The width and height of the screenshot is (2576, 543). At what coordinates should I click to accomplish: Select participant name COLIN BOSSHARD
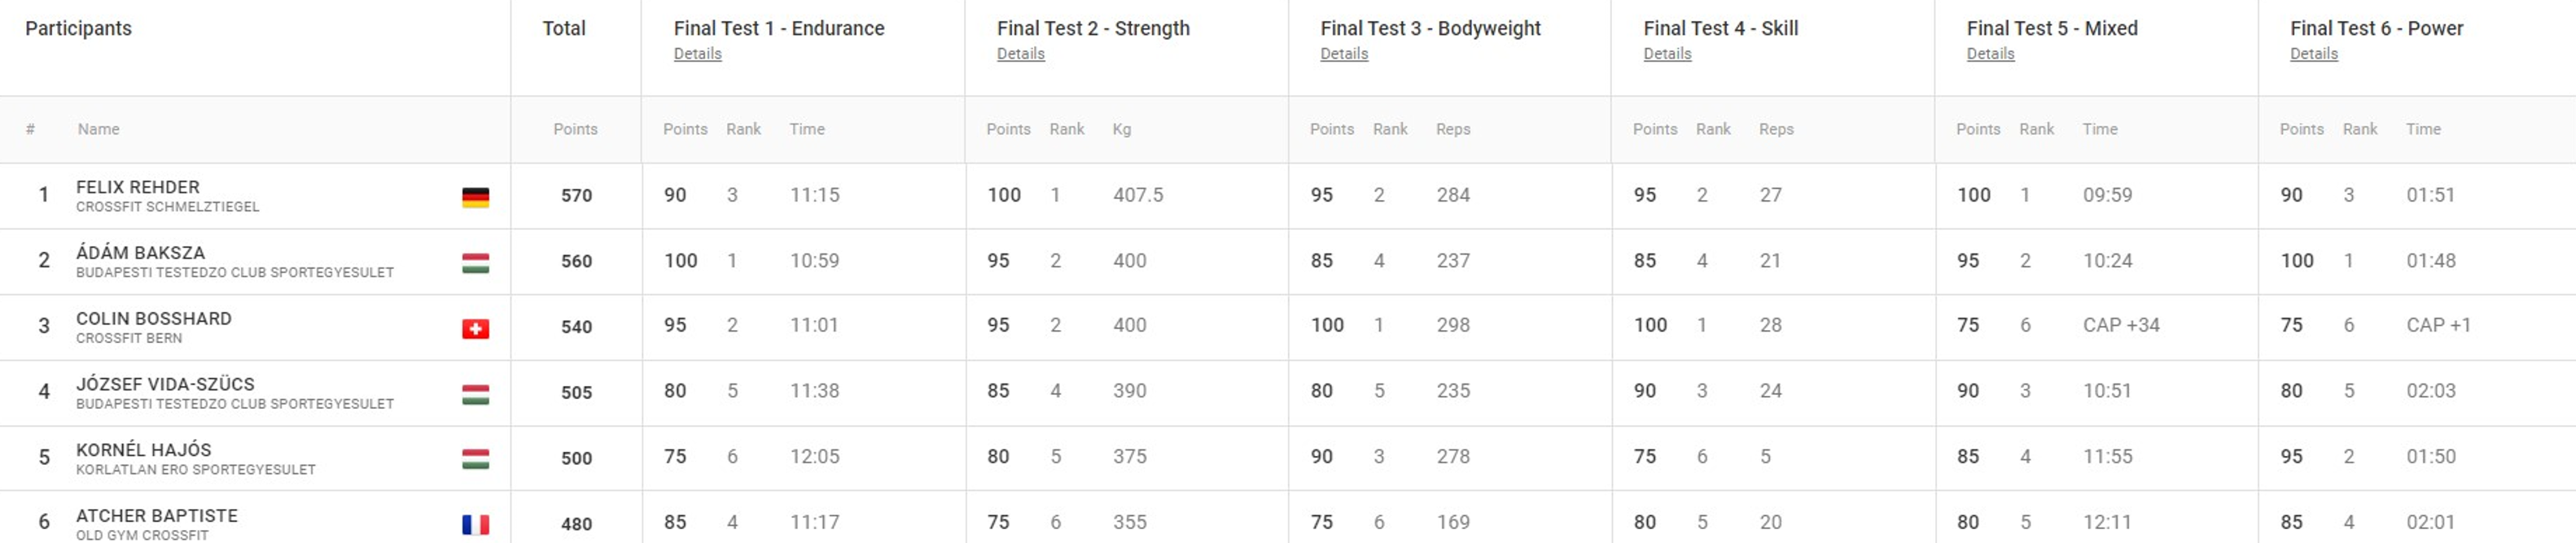click(x=154, y=319)
